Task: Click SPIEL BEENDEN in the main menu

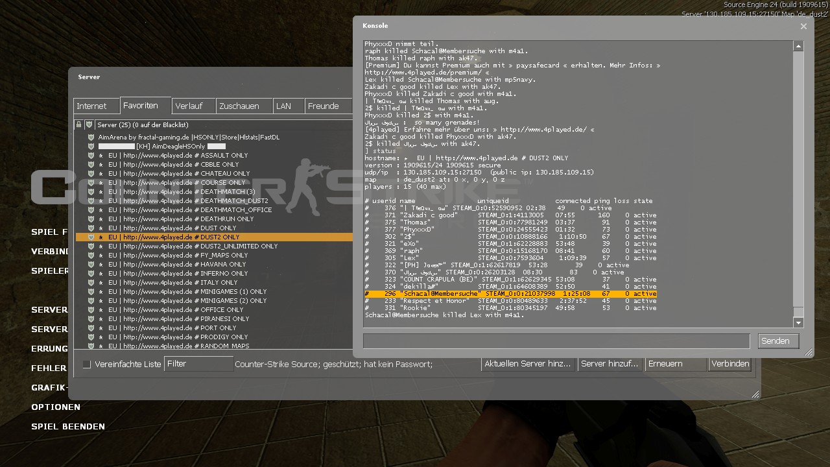Action: [68, 427]
